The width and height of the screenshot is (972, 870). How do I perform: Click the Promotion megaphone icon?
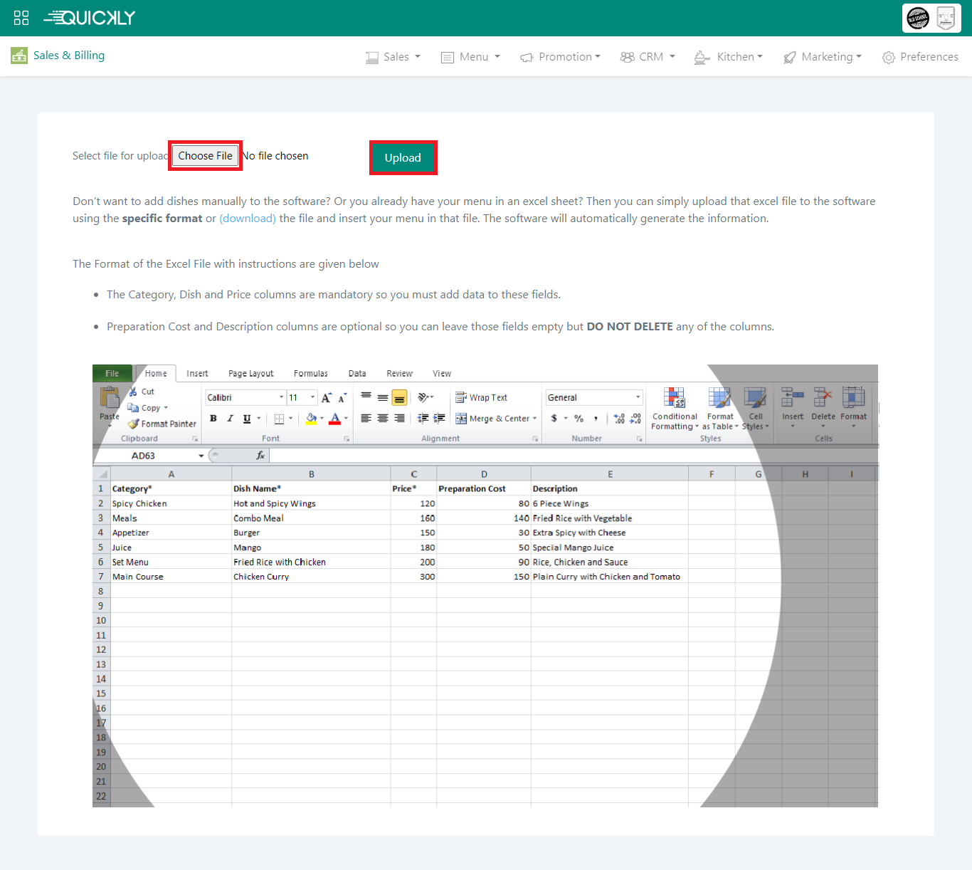527,58
